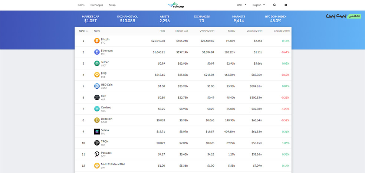Viewport: 365px width, 173px height.
Task: Click USD Coin volume $309.61m
Action: [256, 86]
